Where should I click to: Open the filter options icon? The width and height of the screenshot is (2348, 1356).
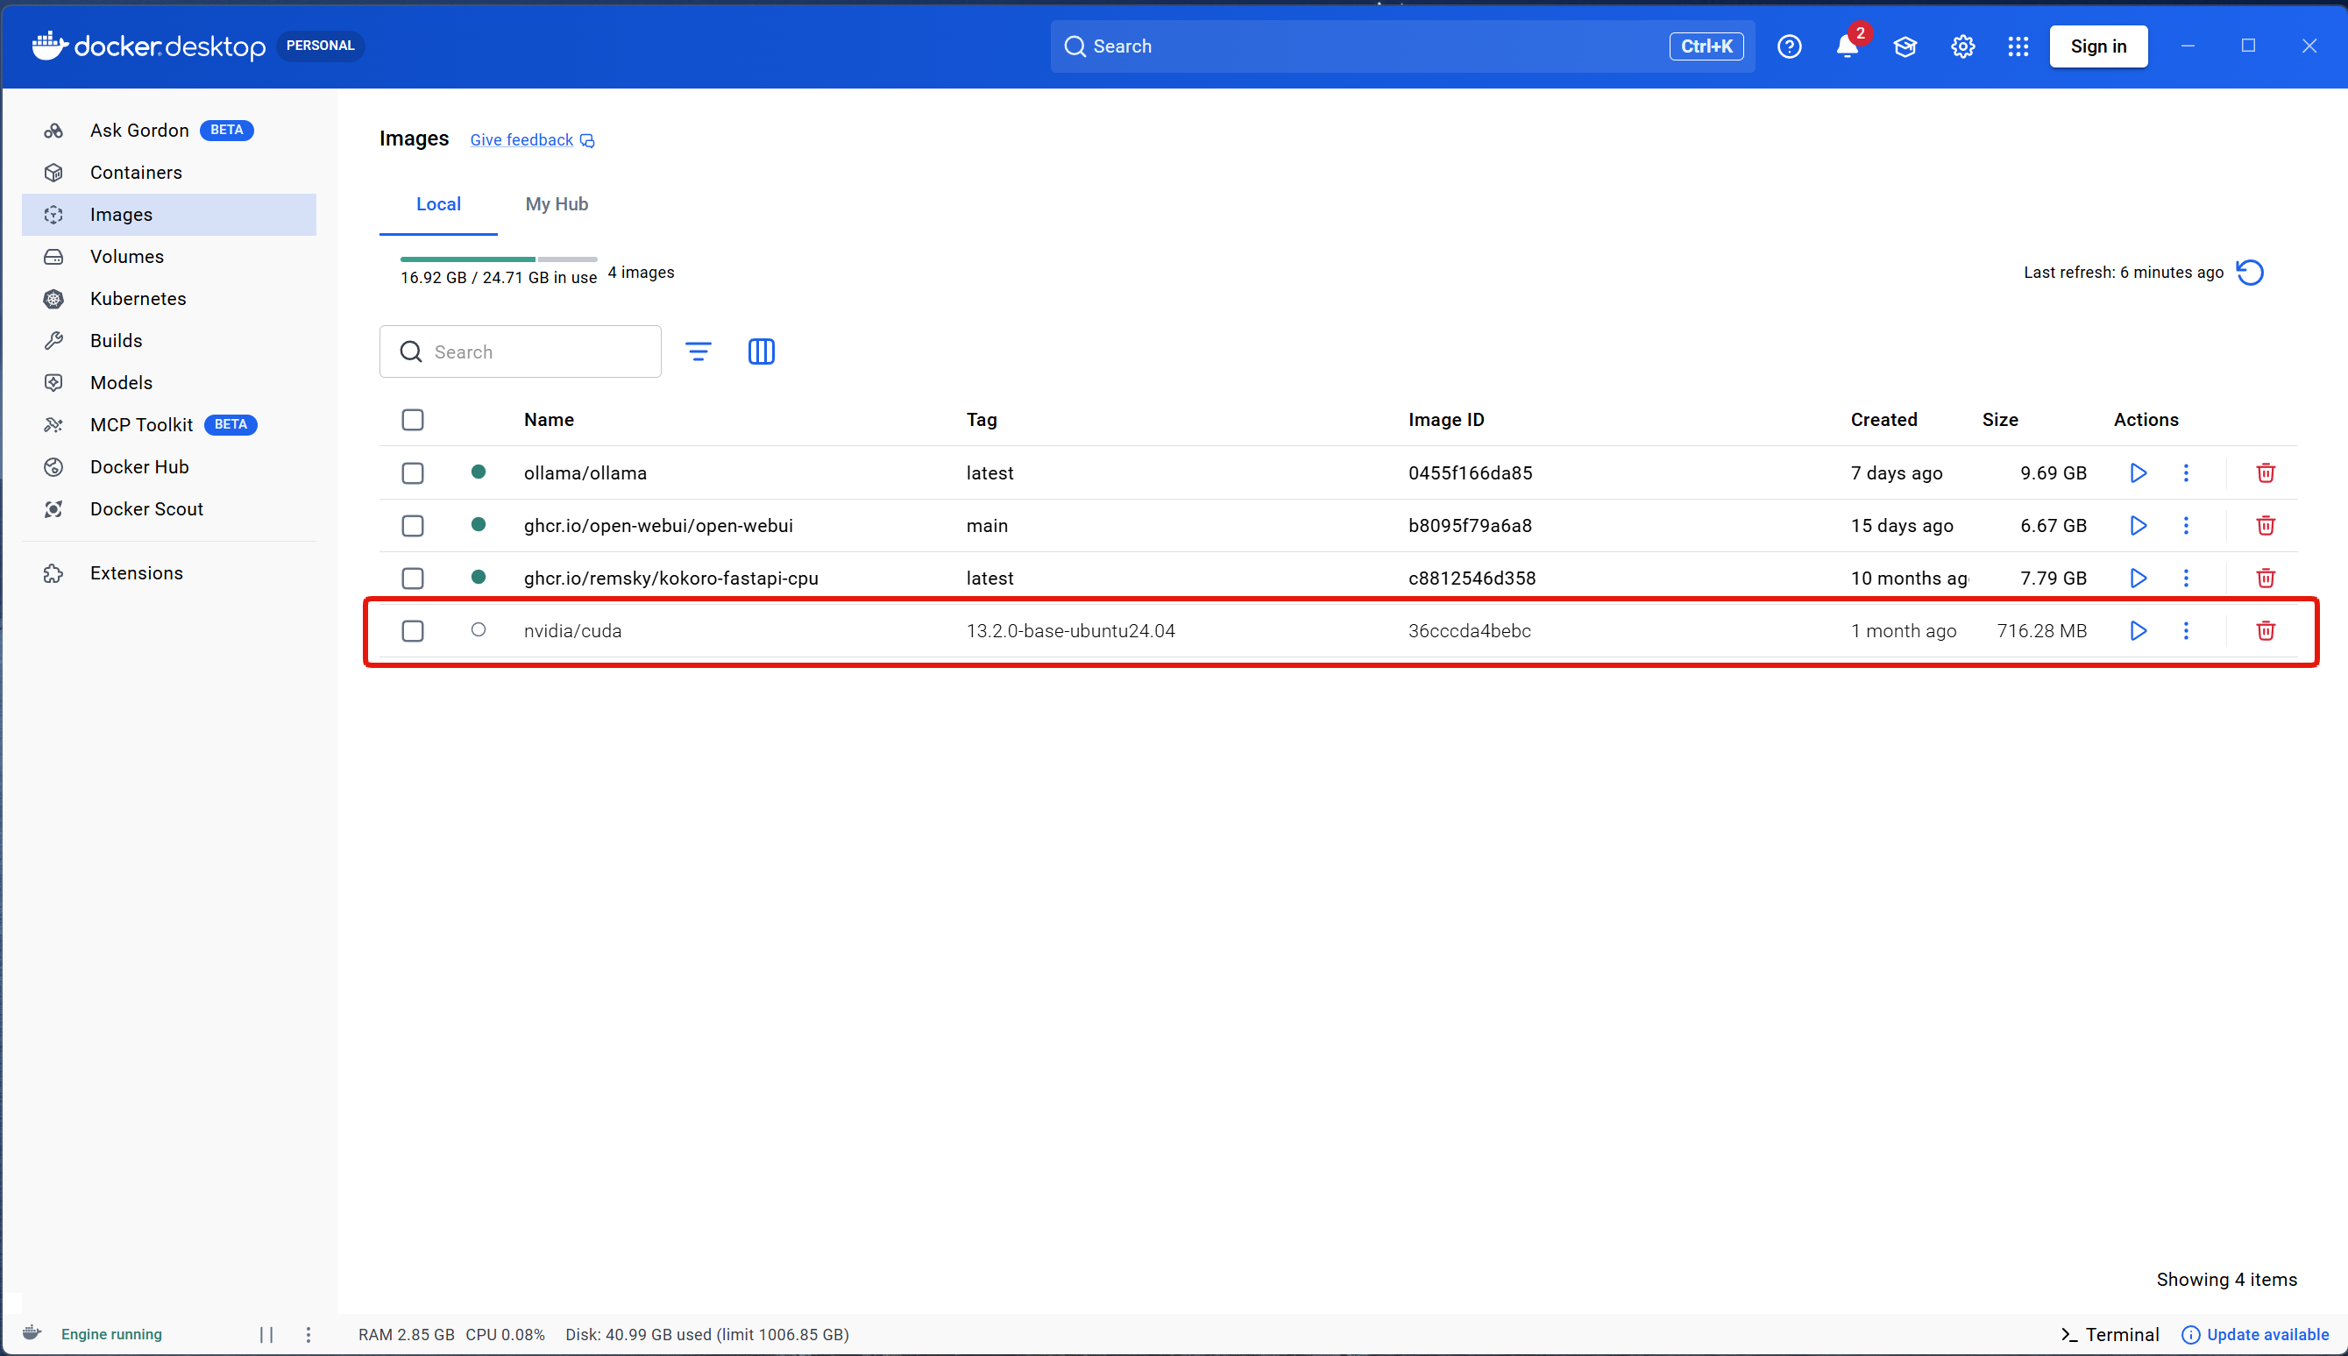[x=699, y=351]
